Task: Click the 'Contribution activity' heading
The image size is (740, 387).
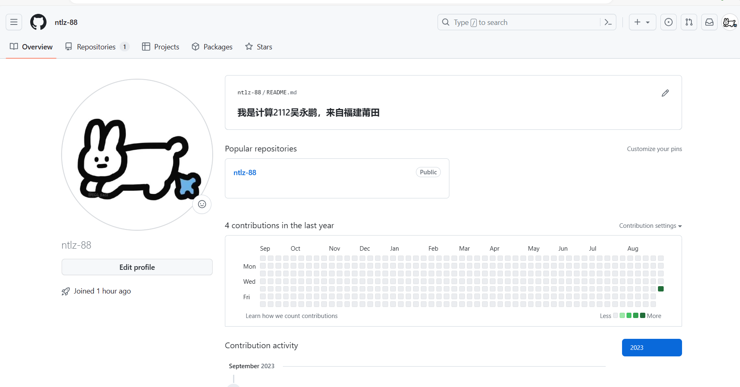Action: pyautogui.click(x=261, y=345)
